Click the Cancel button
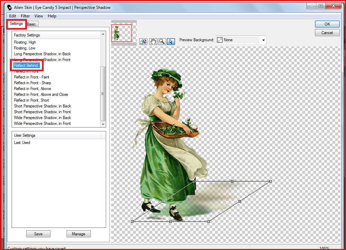This screenshot has width=346, height=250. [327, 33]
